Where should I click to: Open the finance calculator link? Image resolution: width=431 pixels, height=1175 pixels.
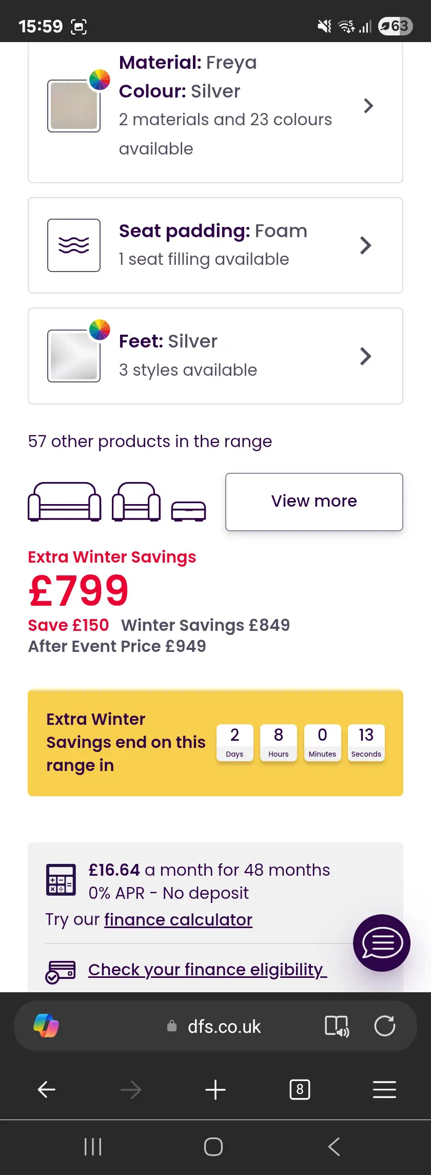coord(178,919)
